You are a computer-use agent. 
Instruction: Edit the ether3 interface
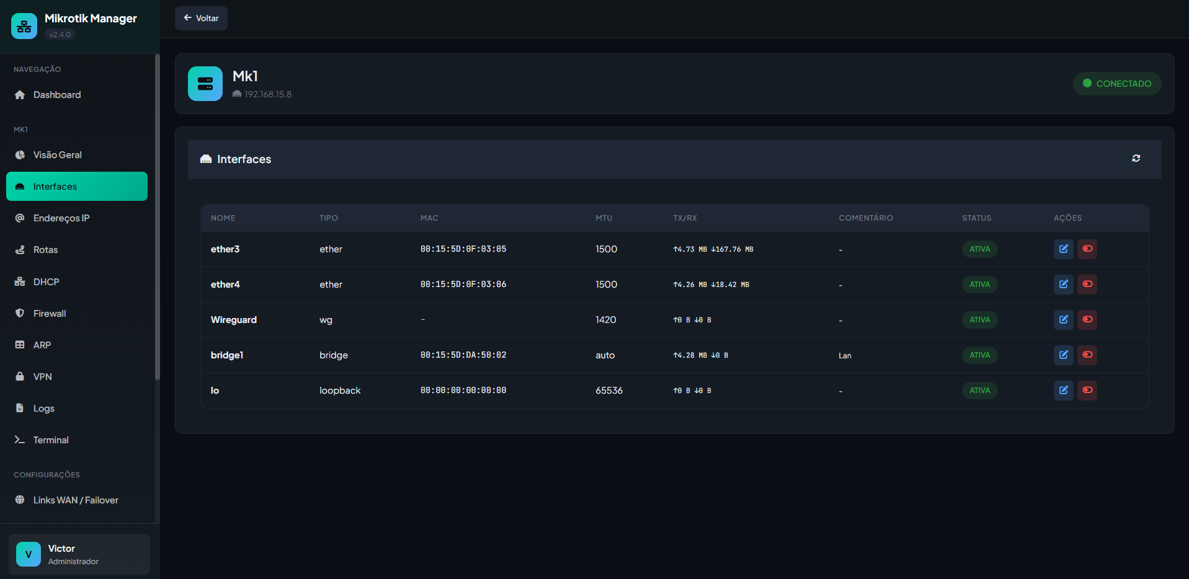[x=1063, y=249]
